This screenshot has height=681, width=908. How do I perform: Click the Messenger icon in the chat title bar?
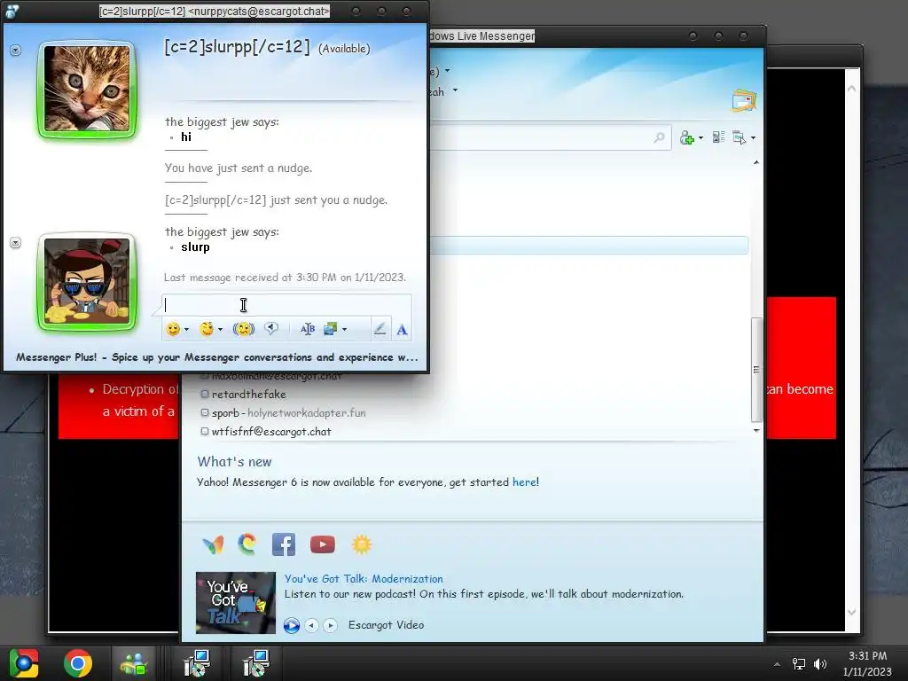(x=12, y=11)
